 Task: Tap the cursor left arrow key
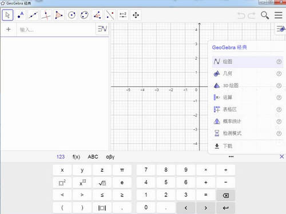click(186, 208)
